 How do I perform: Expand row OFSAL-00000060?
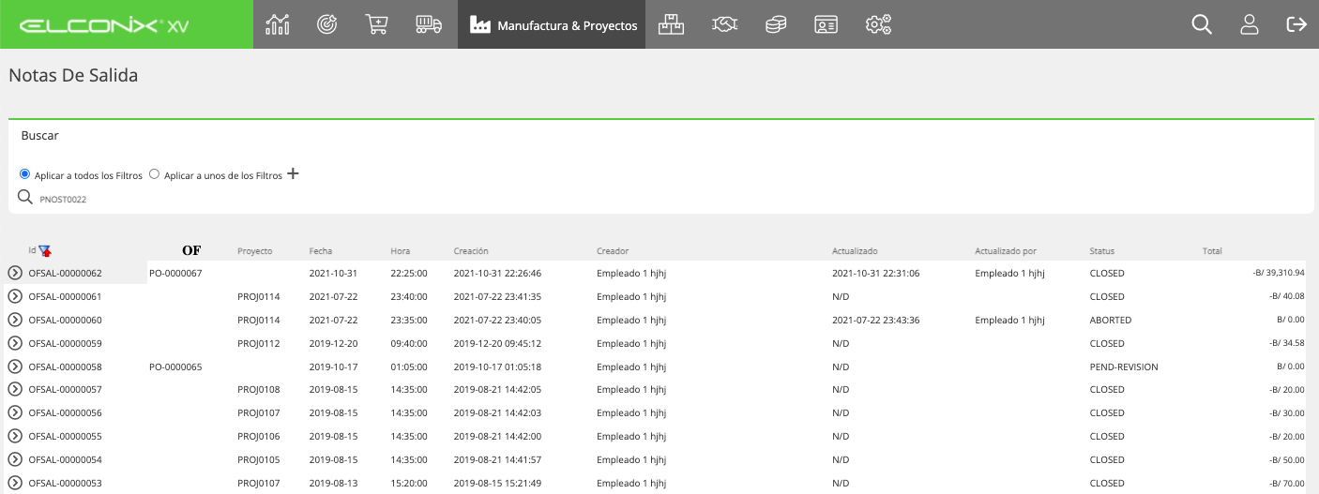point(15,320)
